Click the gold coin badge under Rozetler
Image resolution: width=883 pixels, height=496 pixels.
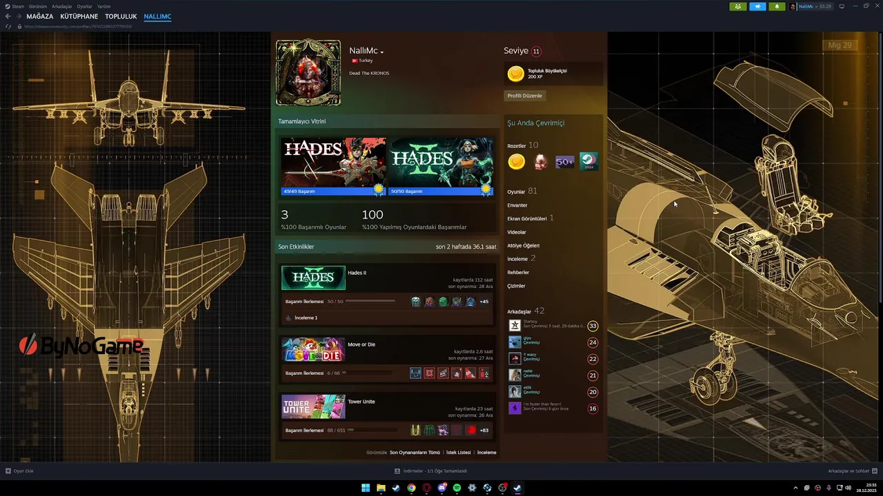click(517, 162)
